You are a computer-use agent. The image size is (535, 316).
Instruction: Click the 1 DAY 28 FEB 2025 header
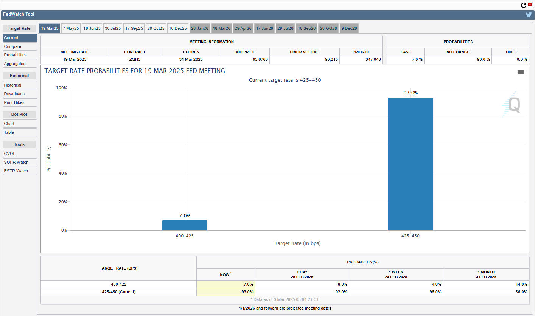click(x=302, y=274)
